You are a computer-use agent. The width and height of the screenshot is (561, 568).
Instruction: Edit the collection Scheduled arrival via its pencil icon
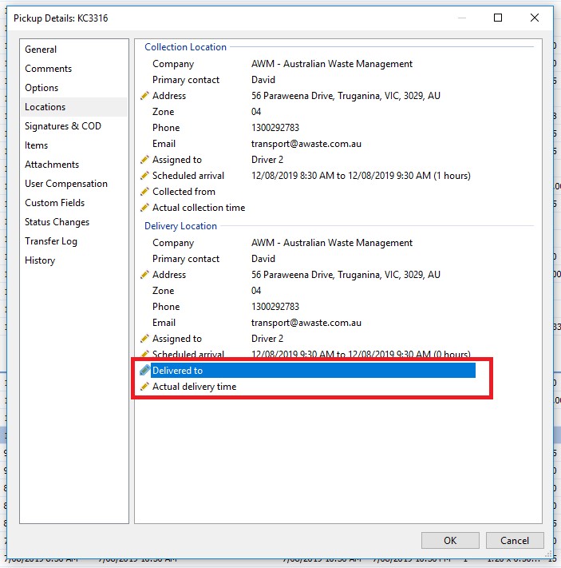(144, 176)
